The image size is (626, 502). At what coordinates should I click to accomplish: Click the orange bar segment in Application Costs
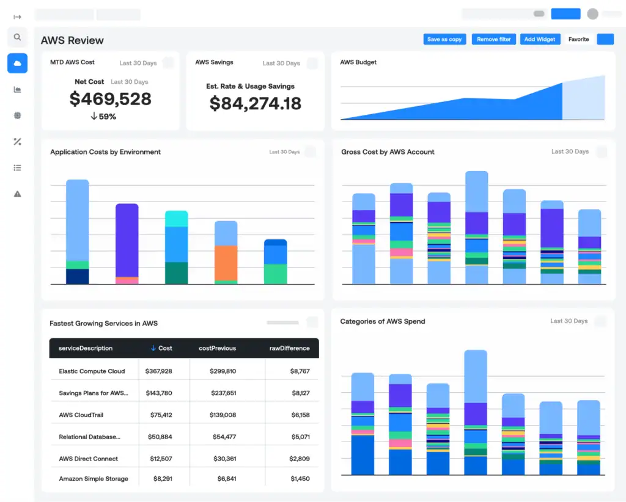pos(226,263)
